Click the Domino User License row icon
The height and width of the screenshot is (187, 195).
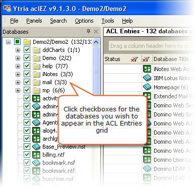pyautogui.click(x=147, y=160)
